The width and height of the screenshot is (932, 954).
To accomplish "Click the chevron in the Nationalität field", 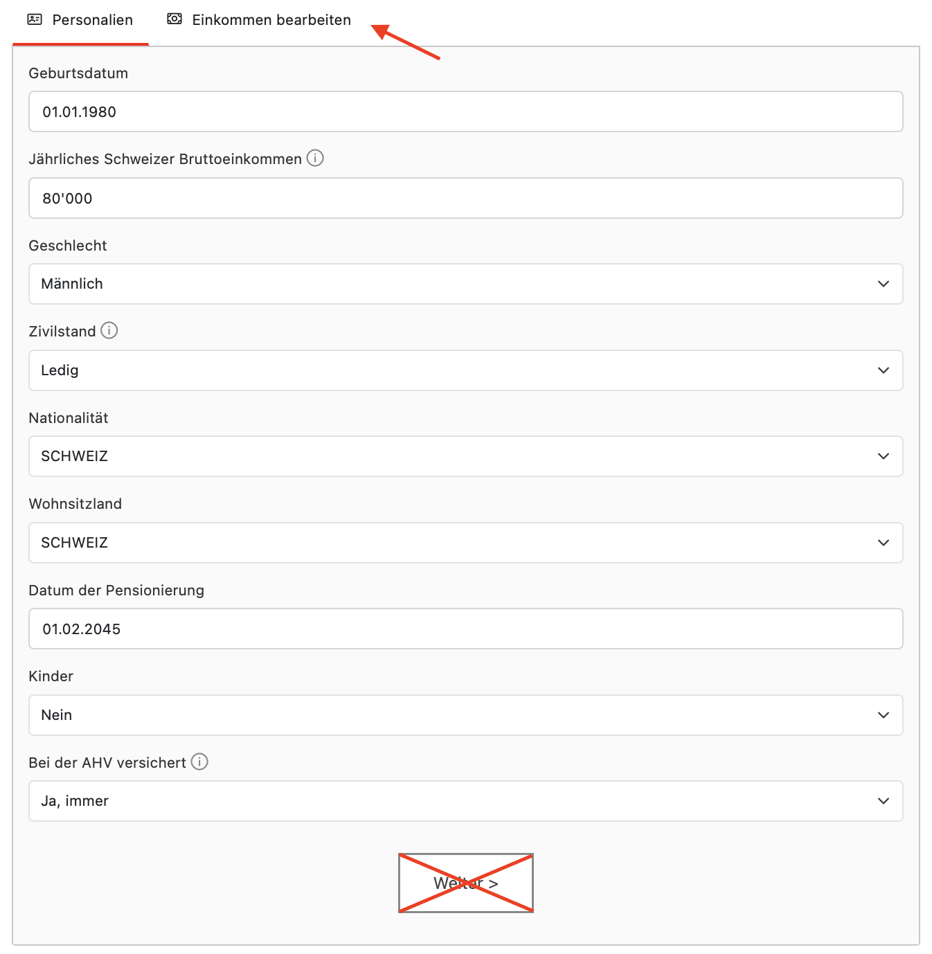I will click(884, 456).
